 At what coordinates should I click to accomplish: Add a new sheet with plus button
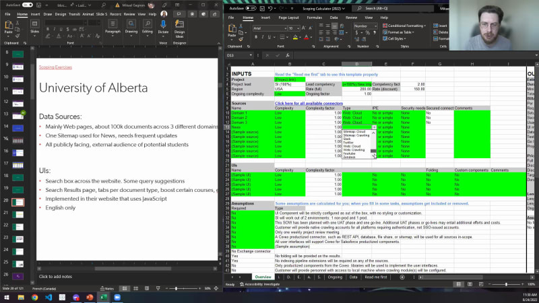click(402, 277)
